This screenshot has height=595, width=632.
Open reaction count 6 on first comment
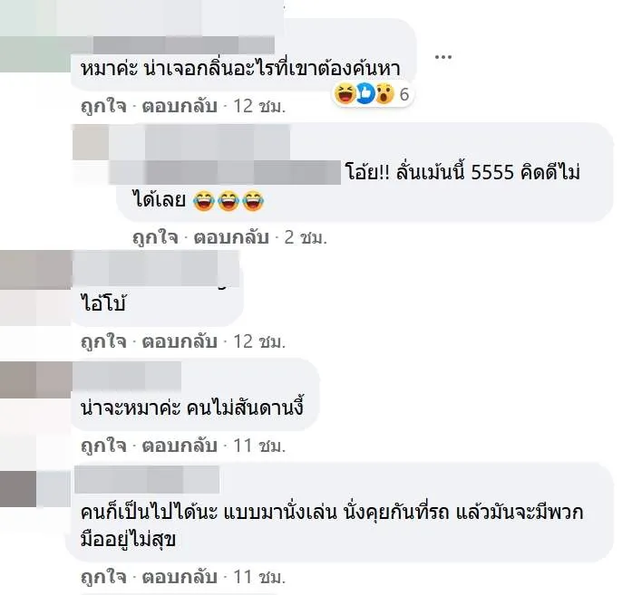click(x=404, y=94)
